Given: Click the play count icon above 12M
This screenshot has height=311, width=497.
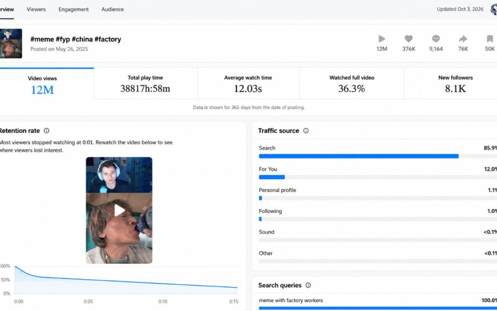Looking at the screenshot, I should (382, 39).
